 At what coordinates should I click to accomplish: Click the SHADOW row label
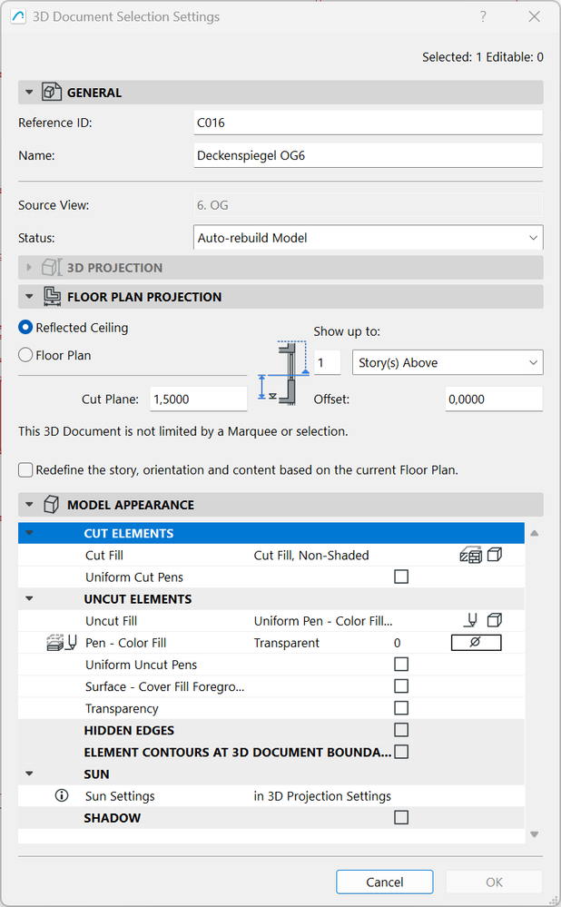pyautogui.click(x=113, y=818)
